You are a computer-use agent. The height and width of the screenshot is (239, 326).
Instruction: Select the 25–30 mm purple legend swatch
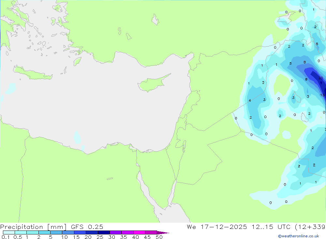point(104,232)
